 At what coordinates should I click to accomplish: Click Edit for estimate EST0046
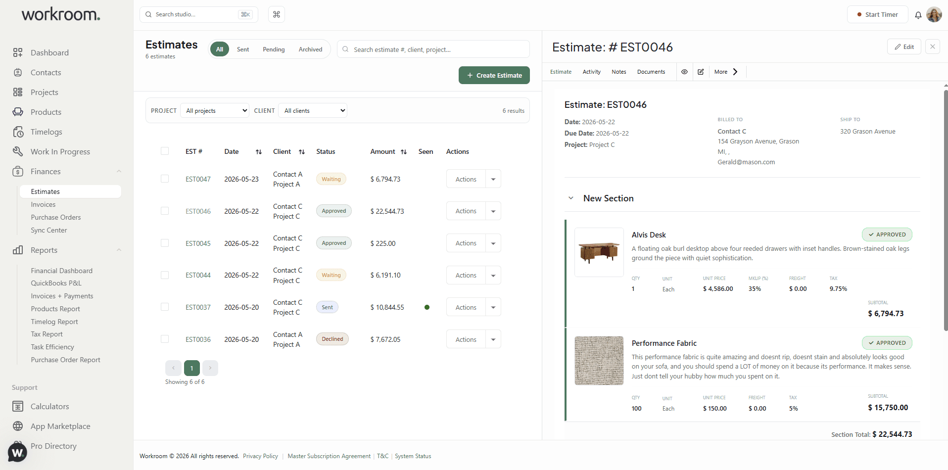click(x=904, y=47)
